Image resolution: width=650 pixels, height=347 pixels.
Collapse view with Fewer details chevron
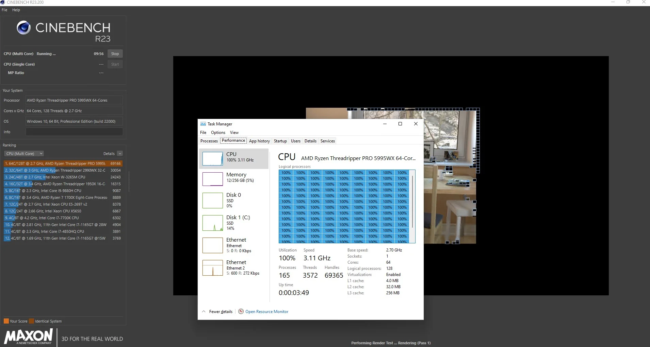point(204,311)
